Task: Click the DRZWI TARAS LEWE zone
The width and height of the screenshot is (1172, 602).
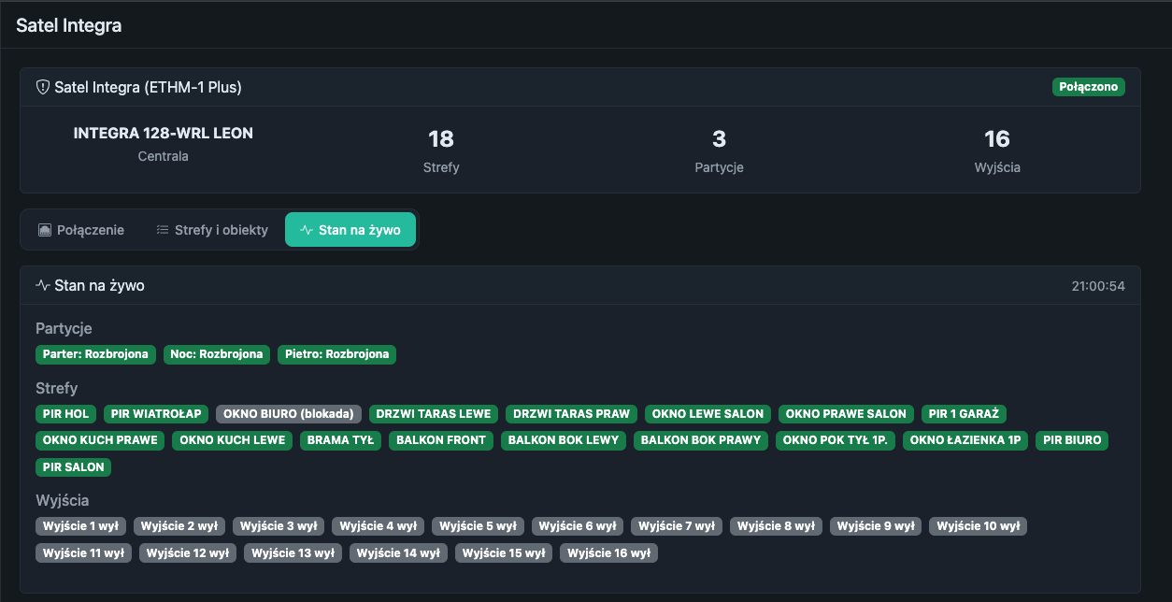Action: (434, 413)
